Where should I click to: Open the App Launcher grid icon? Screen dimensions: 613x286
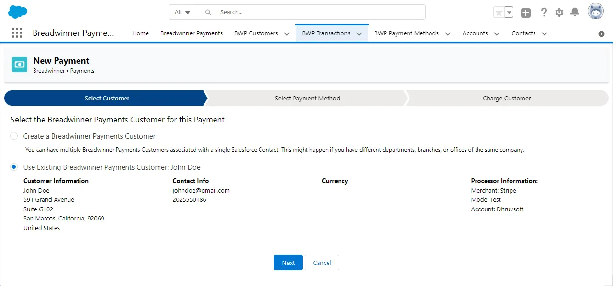pyautogui.click(x=17, y=33)
